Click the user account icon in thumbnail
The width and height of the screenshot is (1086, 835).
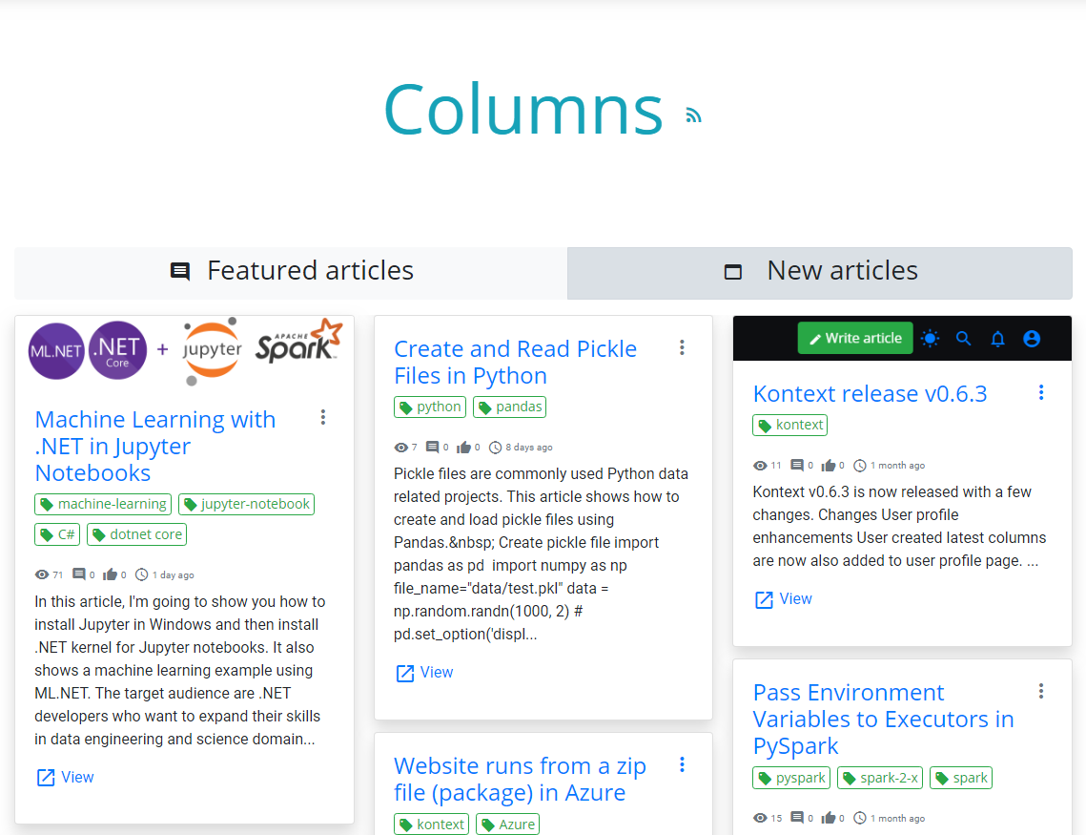(1032, 338)
